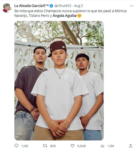137x150 pixels.
Task: Retweet using the repost arrows icon
Action: pos(45,146)
